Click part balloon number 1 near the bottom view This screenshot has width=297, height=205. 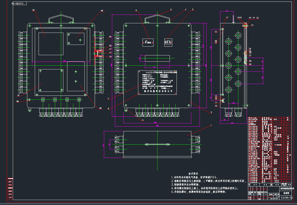211,125
